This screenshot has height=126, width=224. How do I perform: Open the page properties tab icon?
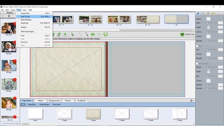pyautogui.click(x=218, y=13)
